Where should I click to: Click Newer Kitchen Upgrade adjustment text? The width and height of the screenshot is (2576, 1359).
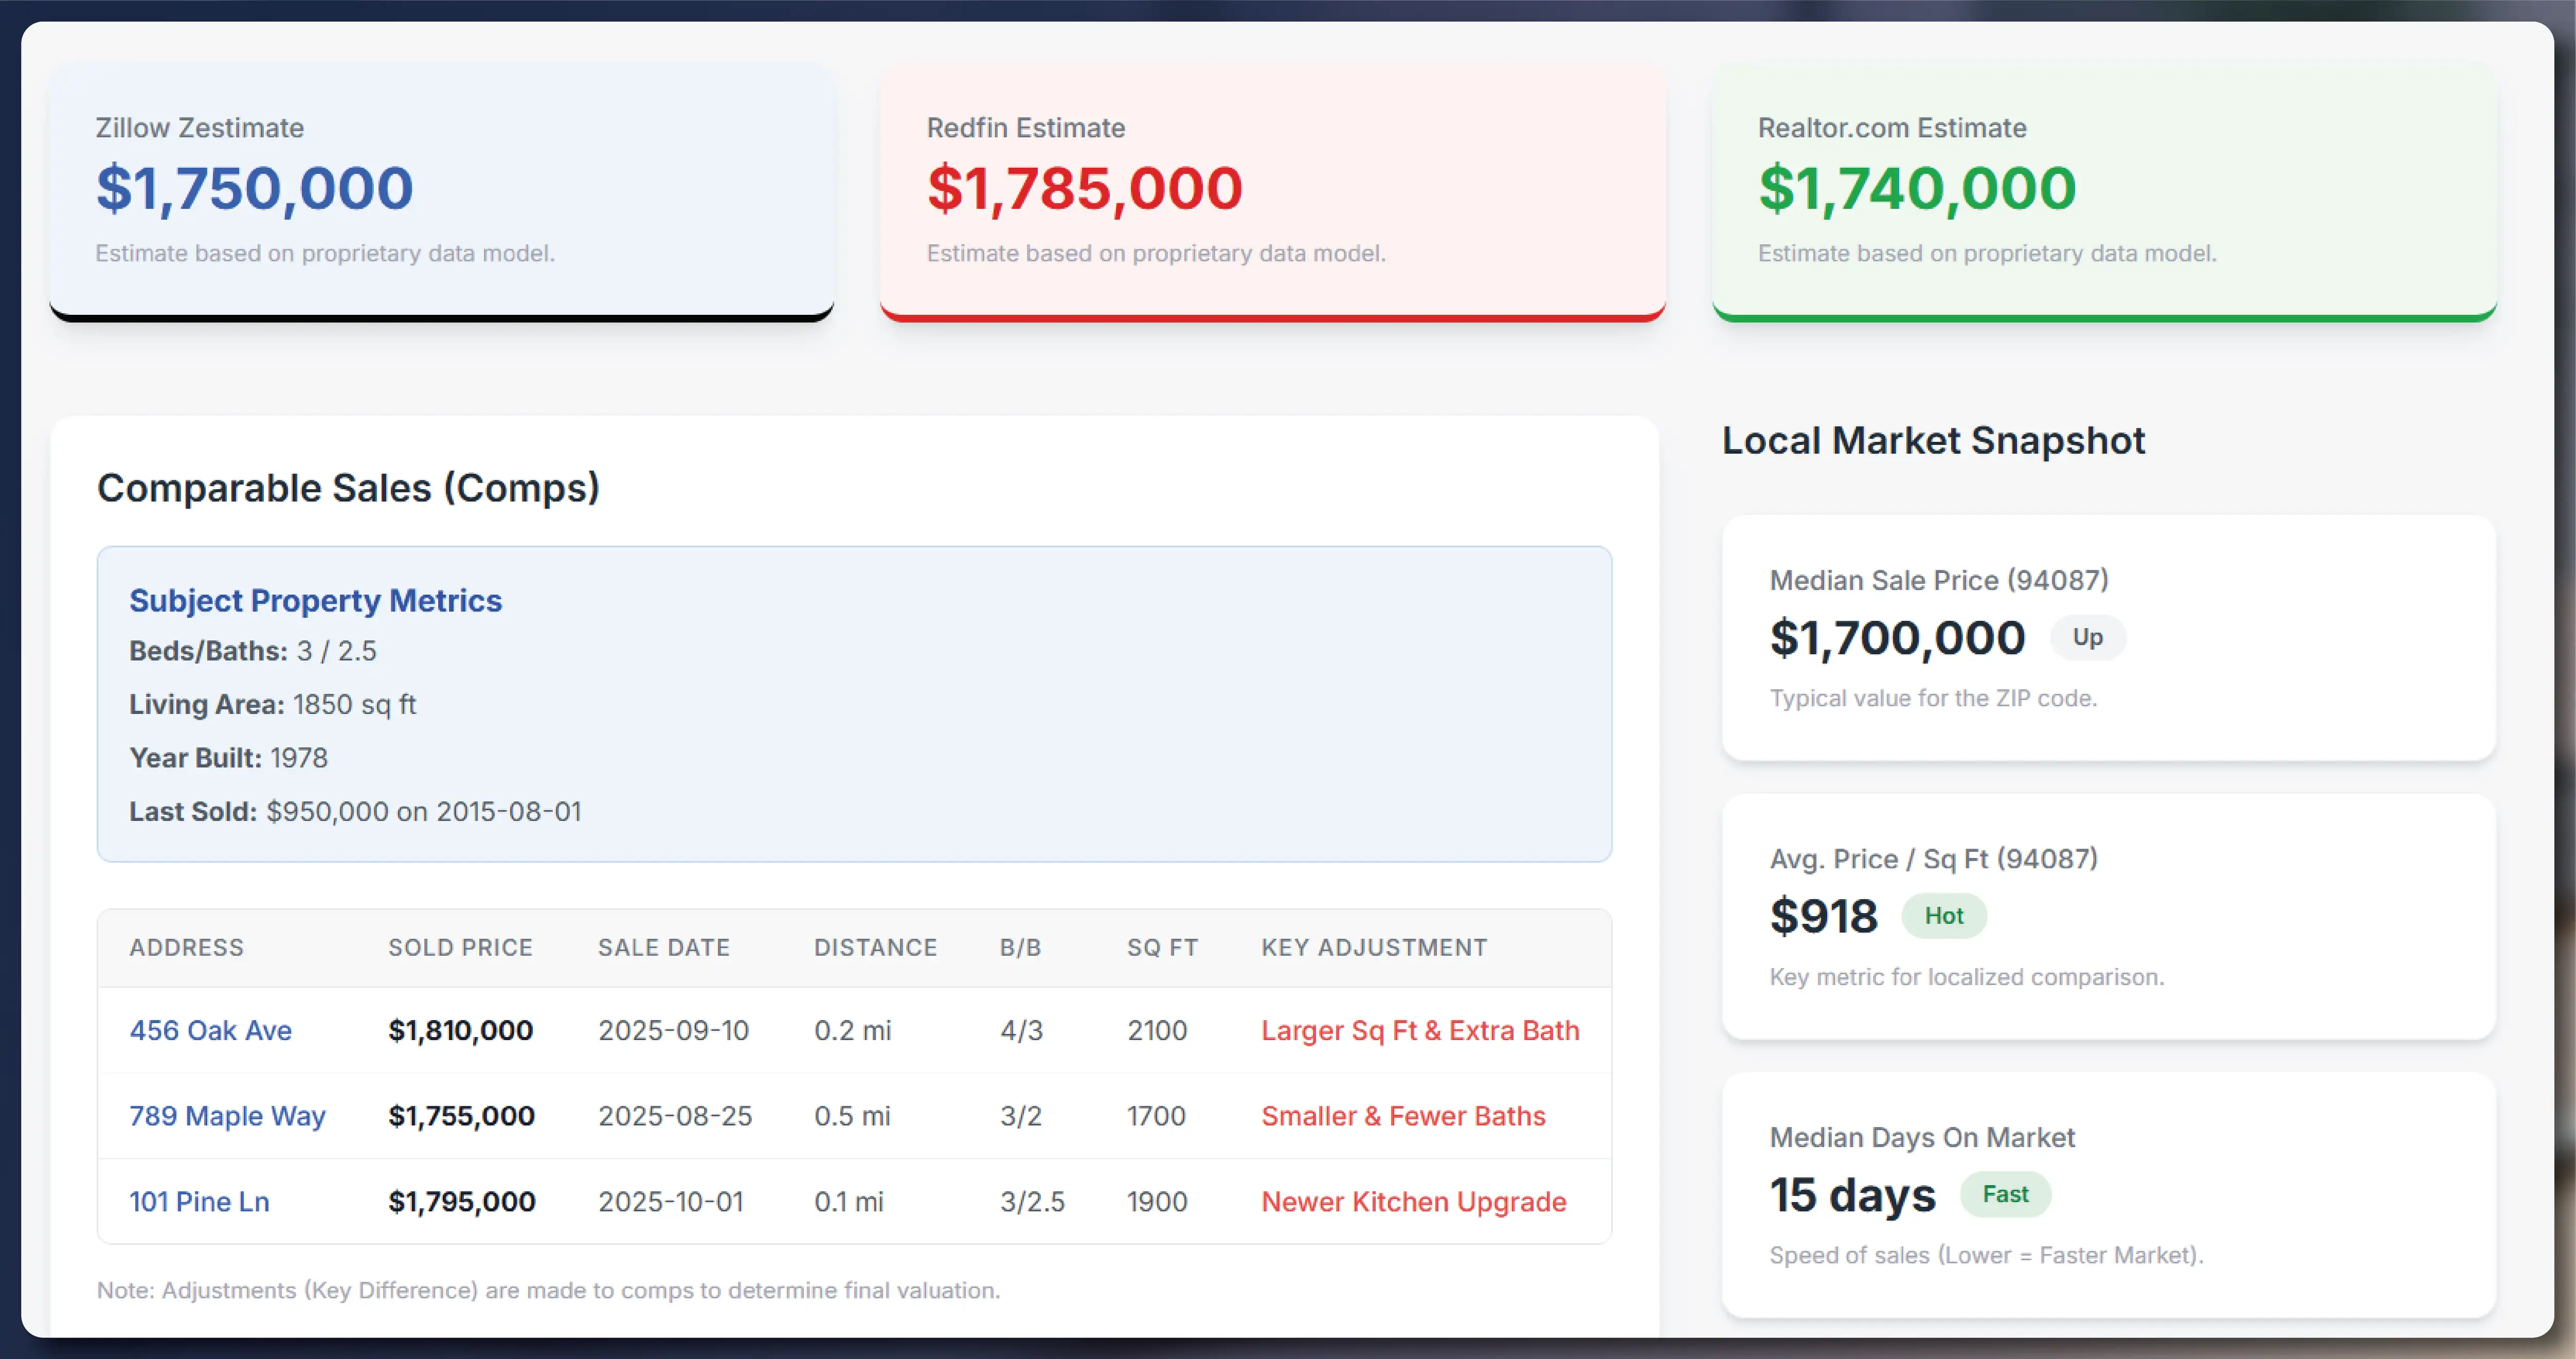[x=1413, y=1201]
